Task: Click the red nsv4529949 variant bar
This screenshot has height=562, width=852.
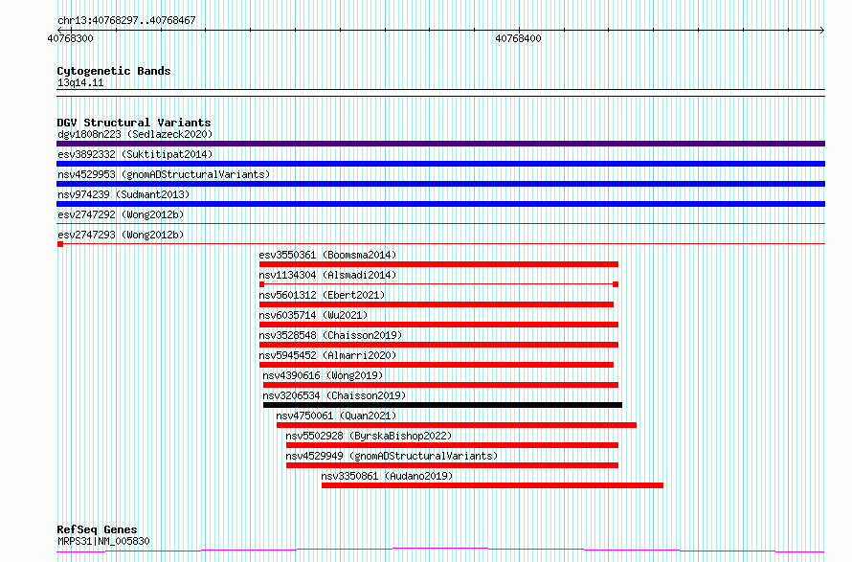Action: pyautogui.click(x=453, y=465)
